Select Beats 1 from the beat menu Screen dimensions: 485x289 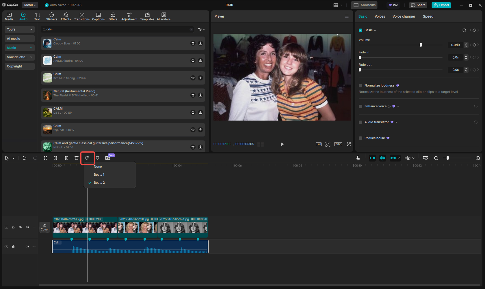[x=99, y=174]
